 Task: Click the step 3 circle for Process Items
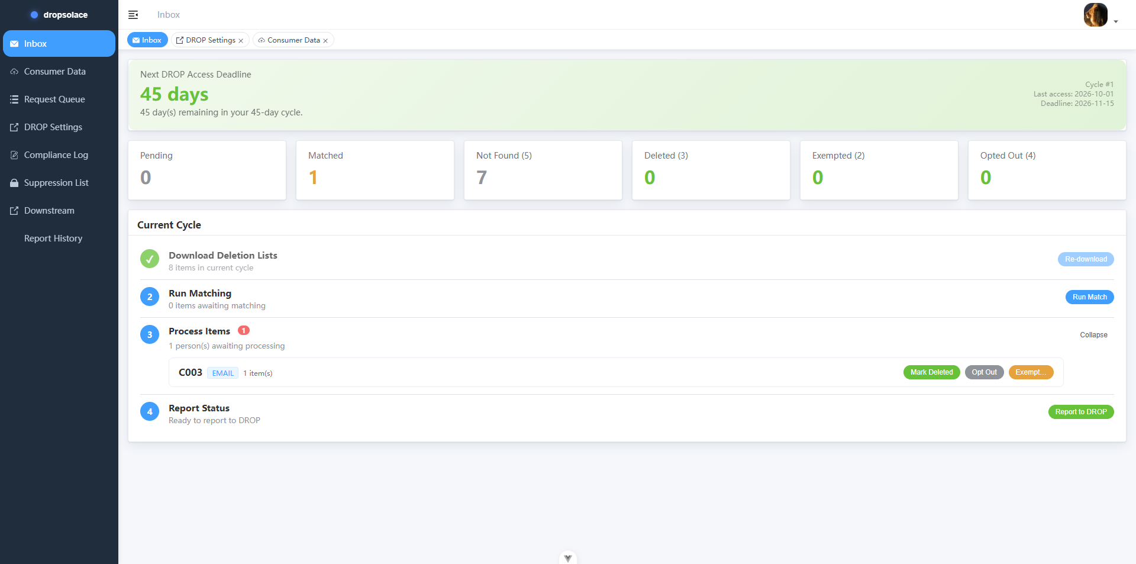tap(150, 334)
